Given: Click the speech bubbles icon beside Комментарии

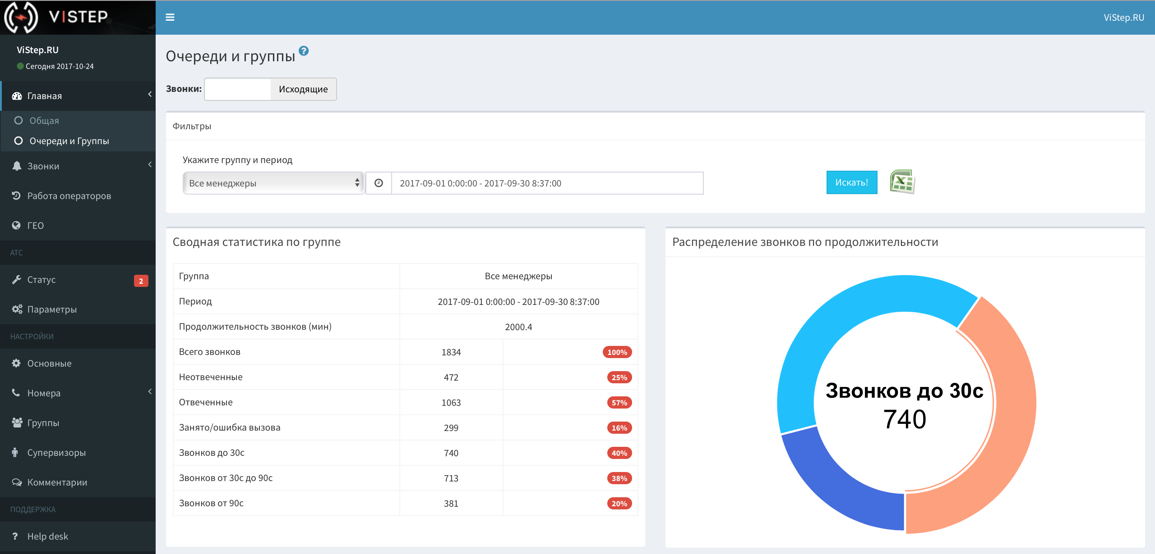Looking at the screenshot, I should point(17,482).
